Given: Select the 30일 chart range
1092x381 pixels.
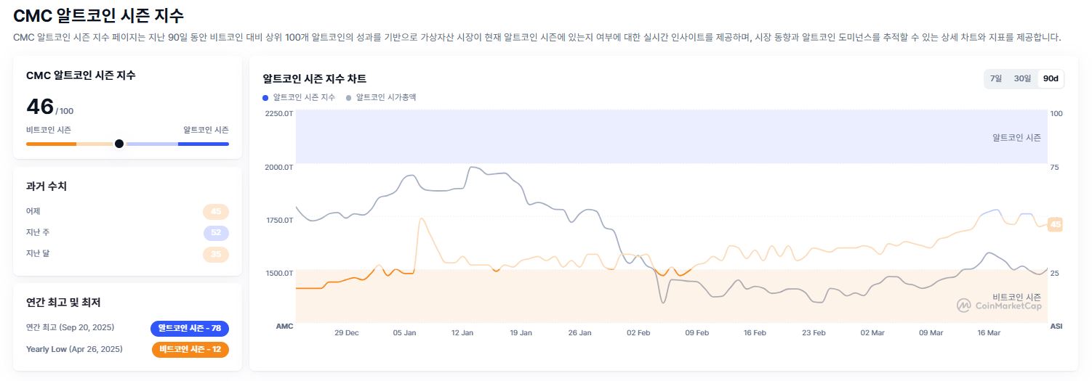Looking at the screenshot, I should tap(1022, 78).
